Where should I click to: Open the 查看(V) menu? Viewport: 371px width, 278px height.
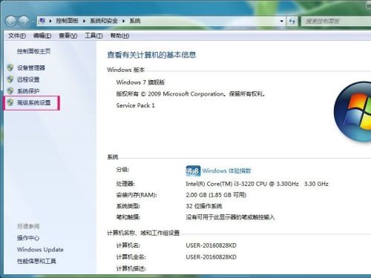68,36
